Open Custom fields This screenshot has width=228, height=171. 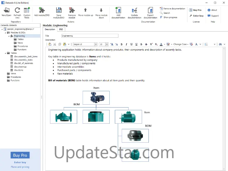(x=27, y=10)
